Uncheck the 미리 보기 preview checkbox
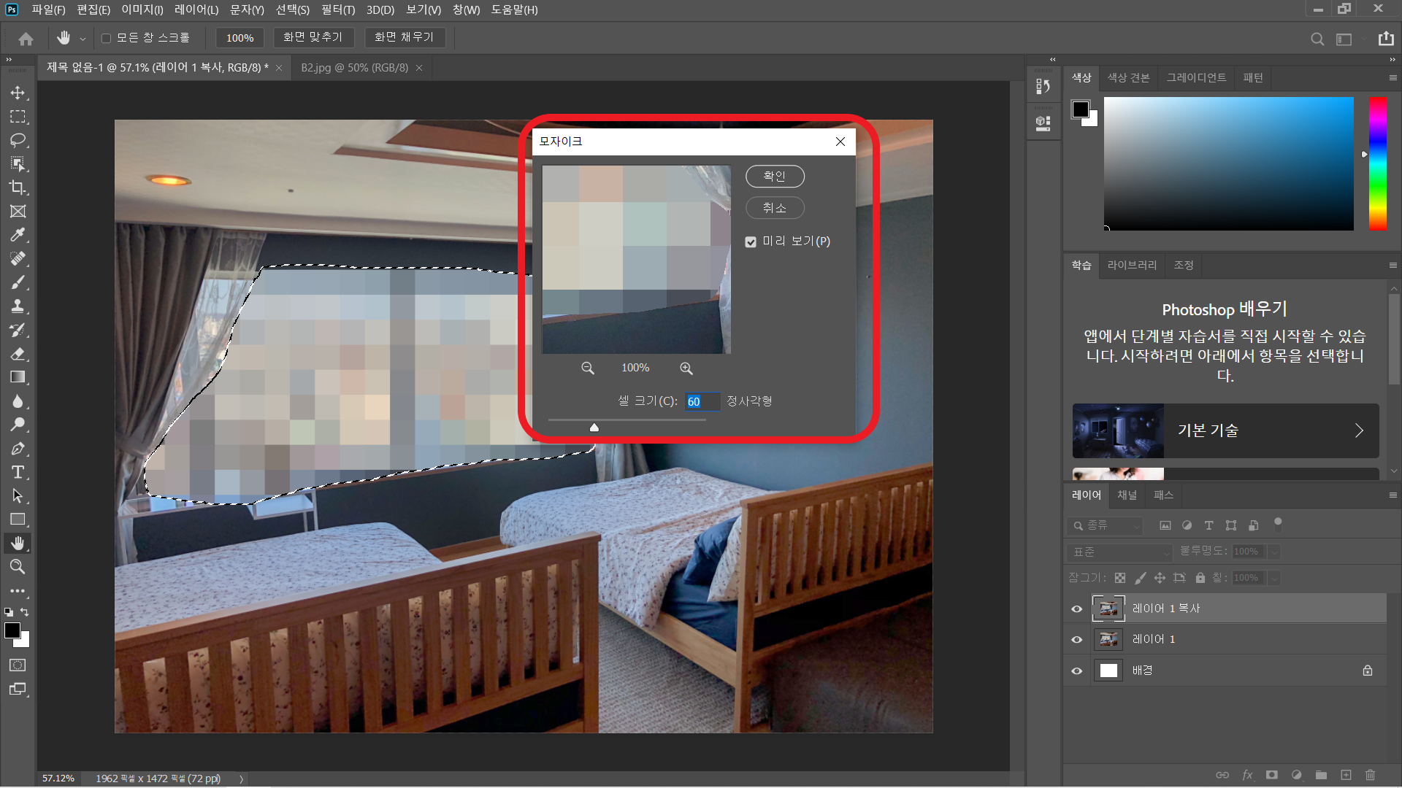The width and height of the screenshot is (1402, 788). click(x=751, y=242)
